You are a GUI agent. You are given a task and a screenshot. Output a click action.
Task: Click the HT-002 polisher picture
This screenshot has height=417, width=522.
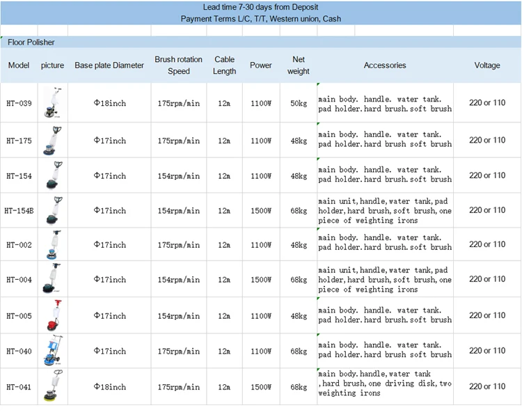pos(52,244)
